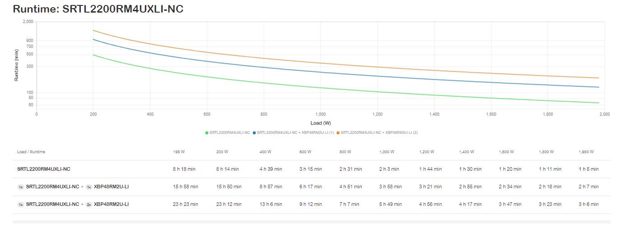
Task: Click the '1 h 5 min' cell
Action: [x=589, y=169]
